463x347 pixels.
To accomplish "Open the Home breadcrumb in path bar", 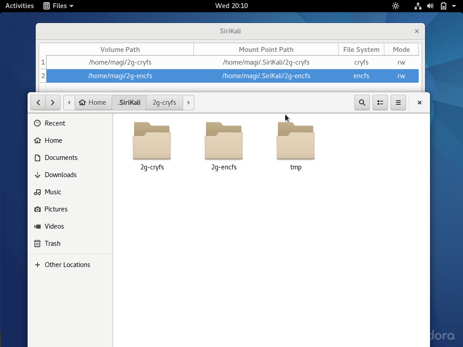I will coord(93,103).
